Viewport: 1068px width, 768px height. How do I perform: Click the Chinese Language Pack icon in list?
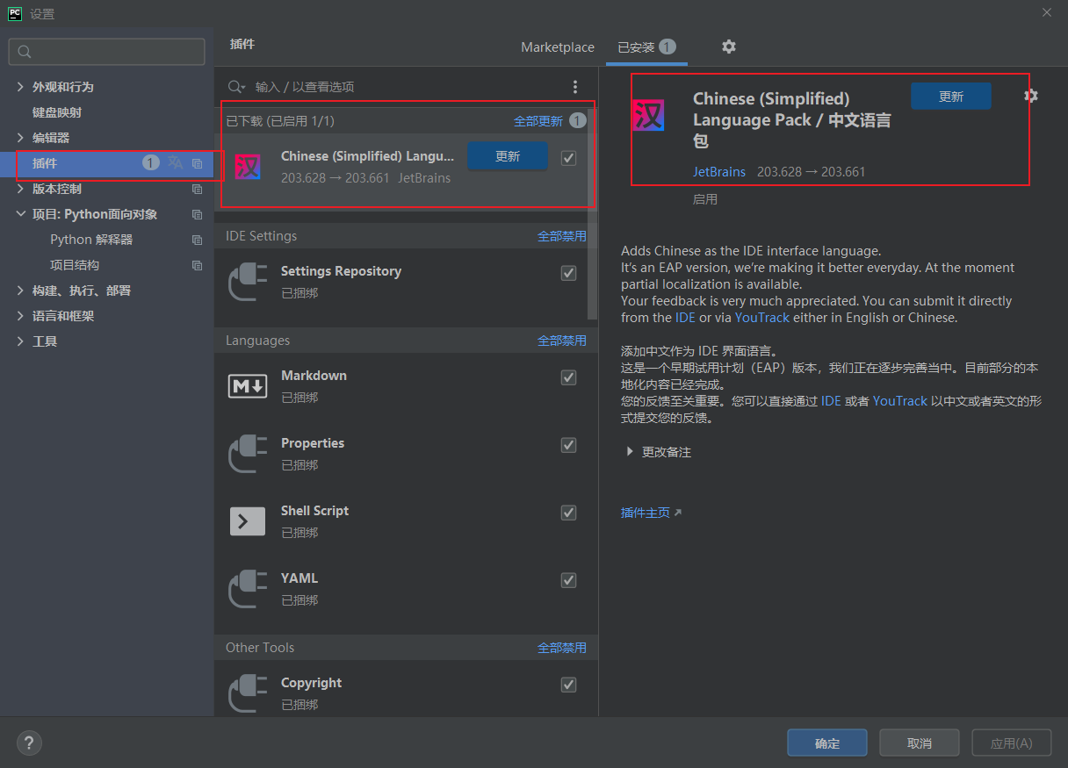(x=248, y=167)
